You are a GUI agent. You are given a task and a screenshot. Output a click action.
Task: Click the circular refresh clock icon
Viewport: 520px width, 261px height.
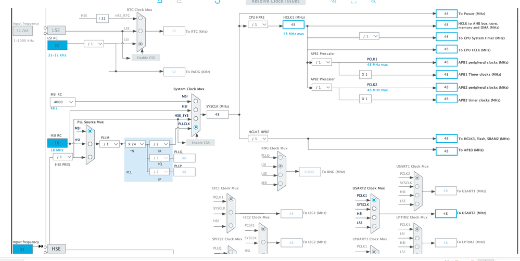[x=218, y=1]
